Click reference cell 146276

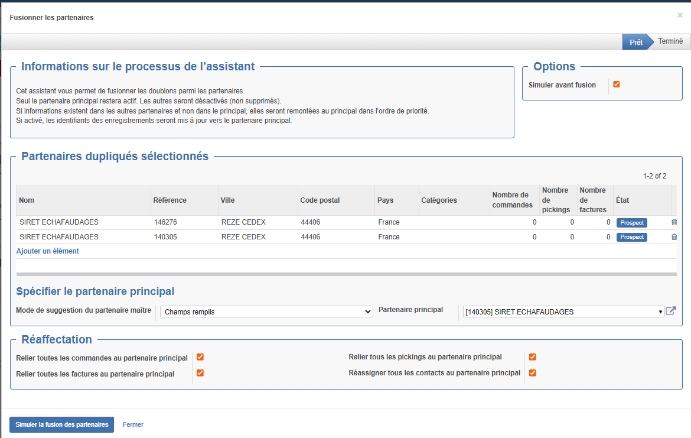pyautogui.click(x=166, y=222)
